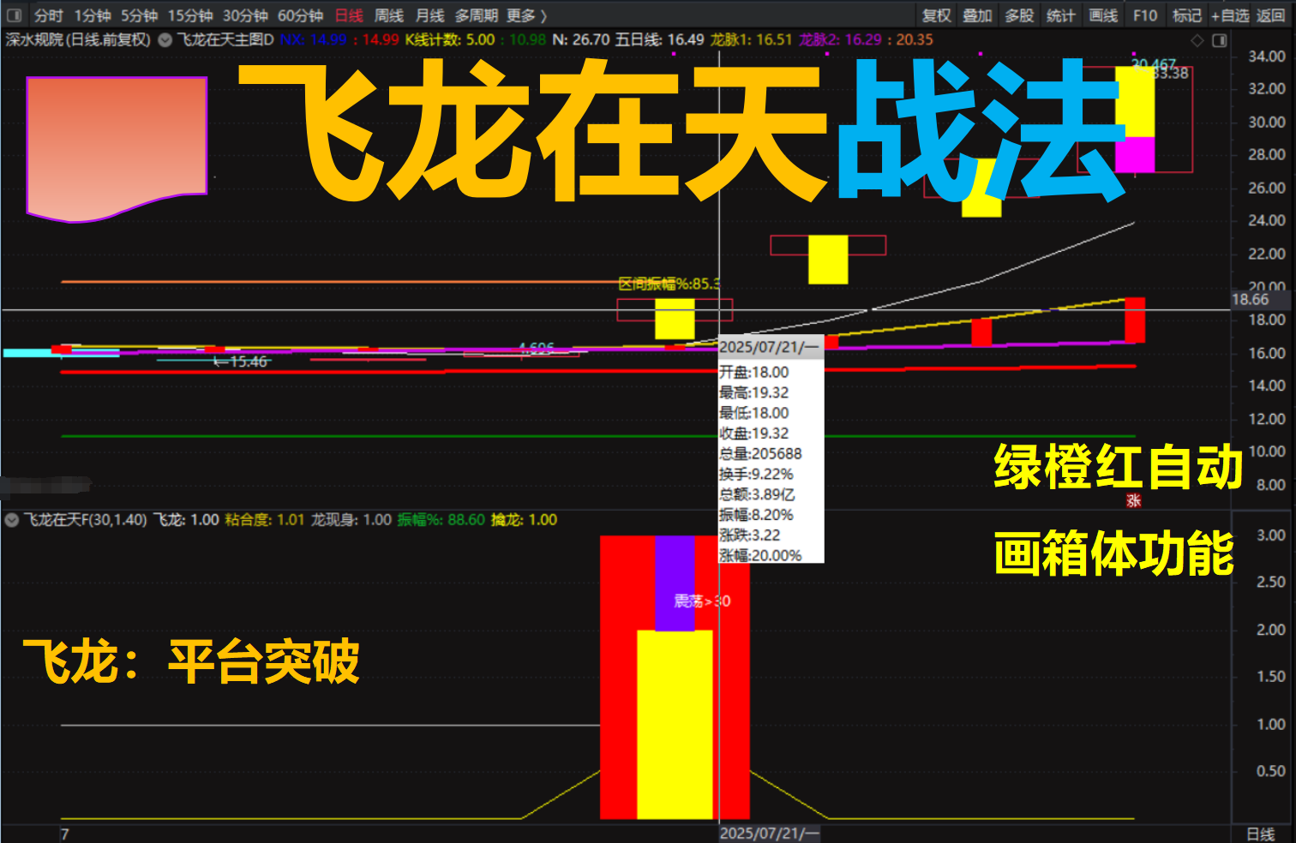Click the 标记 mark button
The height and width of the screenshot is (843, 1296).
(x=1186, y=15)
